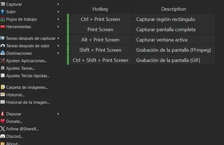This screenshot has width=224, height=145.
Task: Click the red Herramientas toolbox icon
Action: 3,27
